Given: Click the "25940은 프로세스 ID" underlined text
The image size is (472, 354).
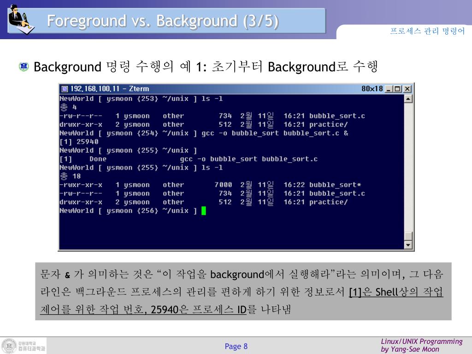Looking at the screenshot, I should pyautogui.click(x=199, y=309).
